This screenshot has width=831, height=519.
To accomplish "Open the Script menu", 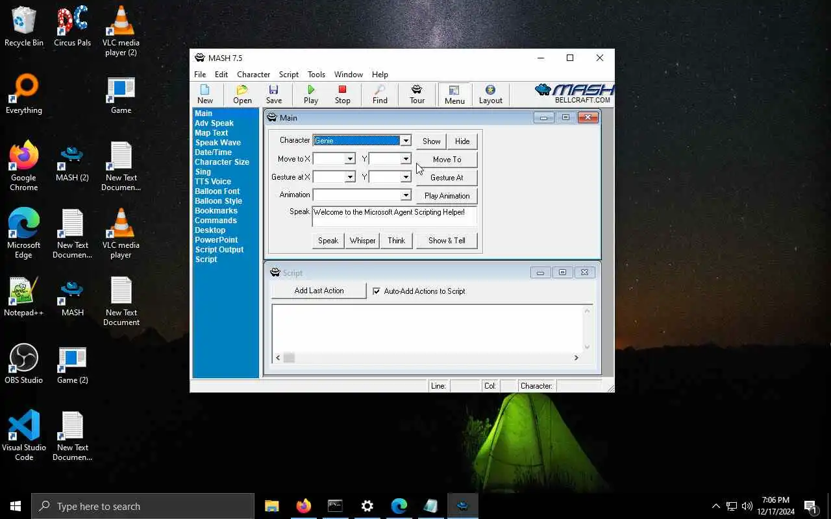I will [288, 75].
